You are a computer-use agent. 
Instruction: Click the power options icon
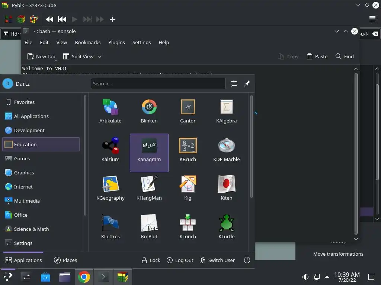coord(247,260)
